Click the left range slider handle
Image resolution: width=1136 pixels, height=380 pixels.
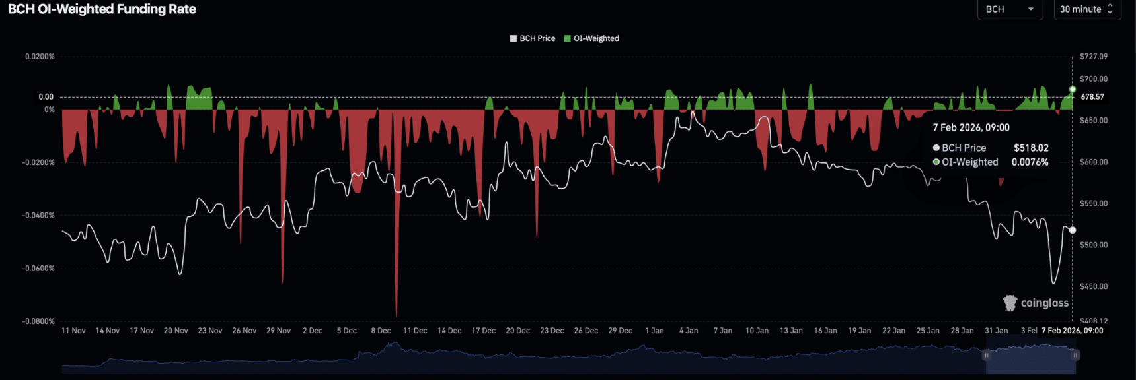[x=986, y=355]
